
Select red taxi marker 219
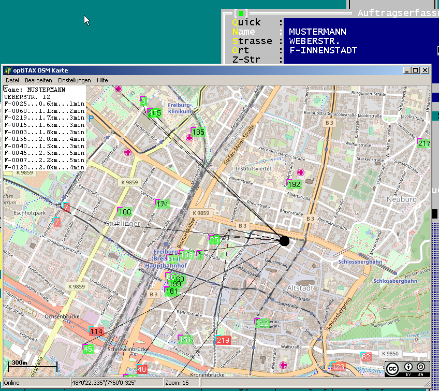coord(223,340)
